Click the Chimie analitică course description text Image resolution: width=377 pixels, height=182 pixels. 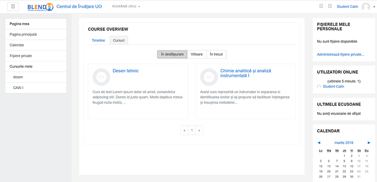pyautogui.click(x=245, y=97)
